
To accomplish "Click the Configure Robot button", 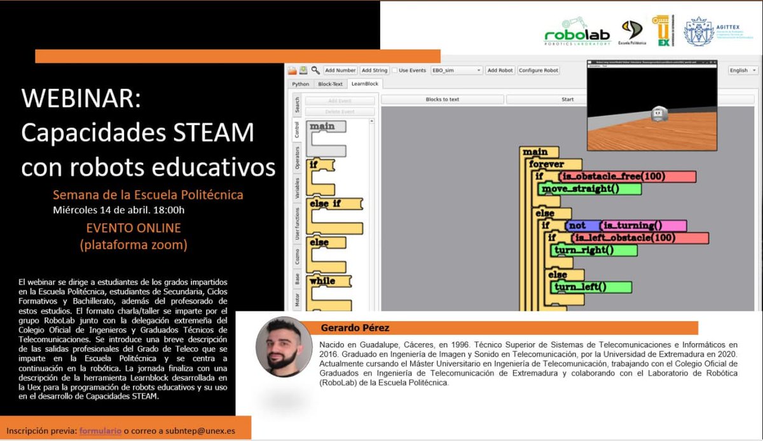I will point(539,71).
